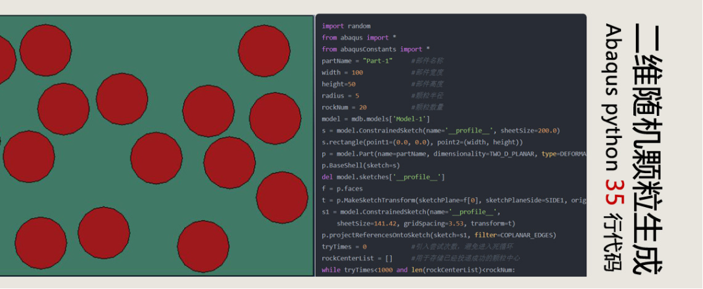Select the 'del model.sketches' line
Screen dimensions: 703x289
[x=383, y=177]
